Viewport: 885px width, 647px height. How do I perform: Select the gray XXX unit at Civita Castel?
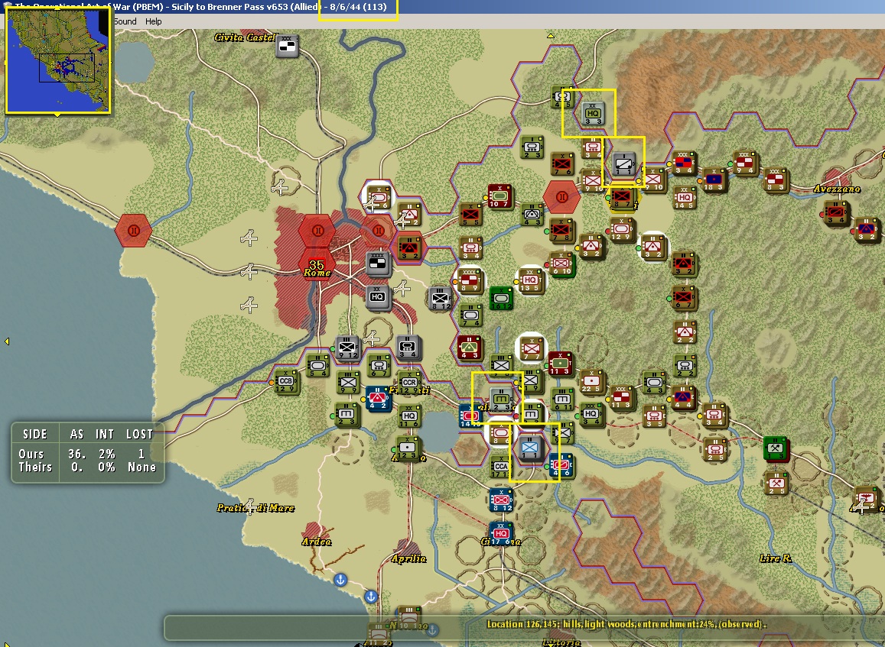coord(288,46)
